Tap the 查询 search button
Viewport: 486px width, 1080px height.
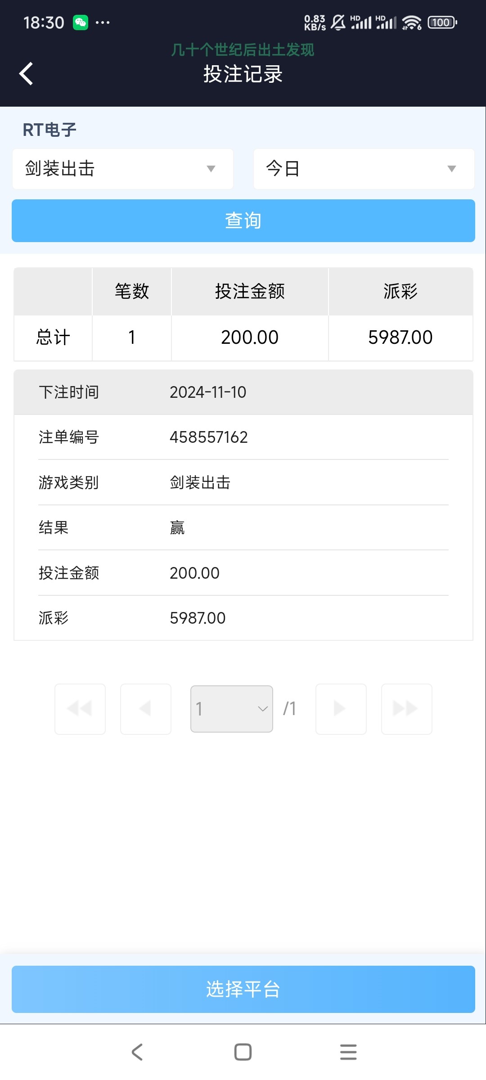point(243,220)
